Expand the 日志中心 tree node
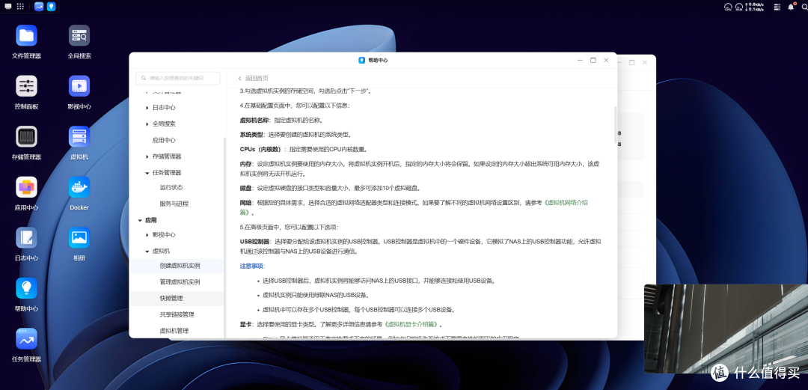The height and width of the screenshot is (390, 808). [x=147, y=108]
